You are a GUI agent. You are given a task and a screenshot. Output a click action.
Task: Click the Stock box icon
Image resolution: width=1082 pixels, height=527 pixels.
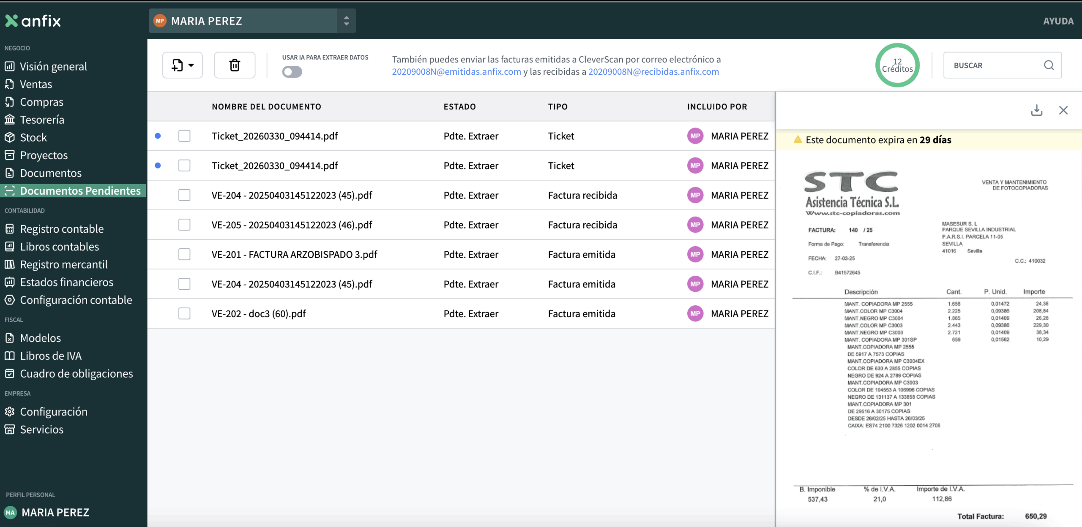(x=10, y=137)
